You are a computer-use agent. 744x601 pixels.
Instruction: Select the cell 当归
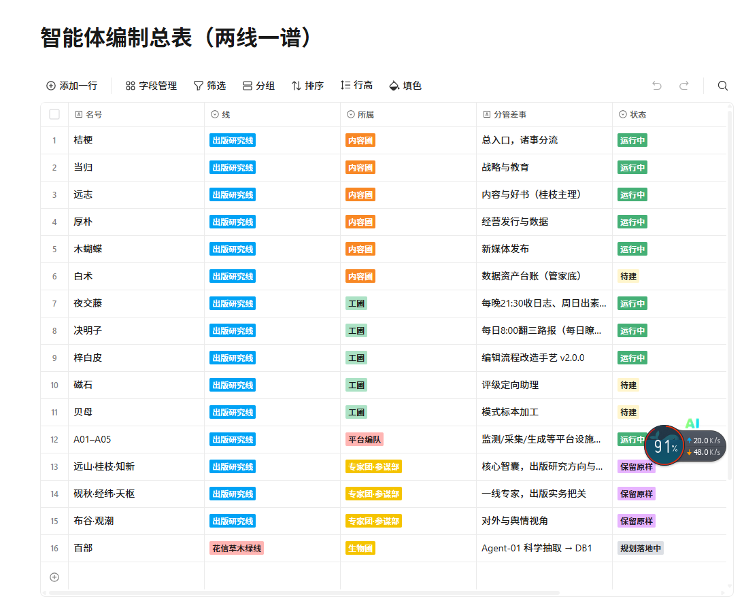pyautogui.click(x=136, y=167)
